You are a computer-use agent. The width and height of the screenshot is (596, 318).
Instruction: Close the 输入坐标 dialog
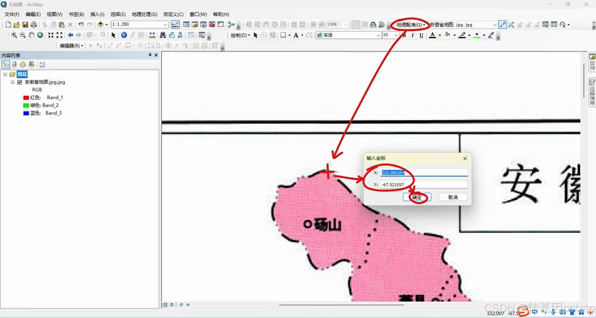tap(465, 158)
